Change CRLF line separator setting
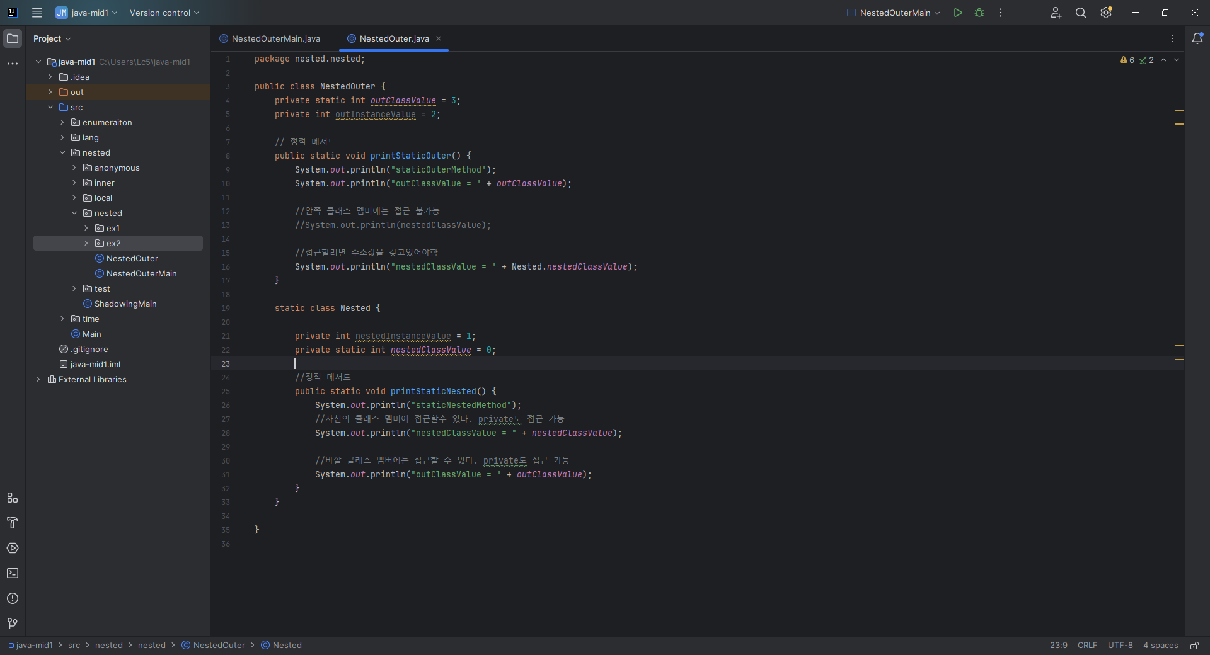 tap(1087, 646)
